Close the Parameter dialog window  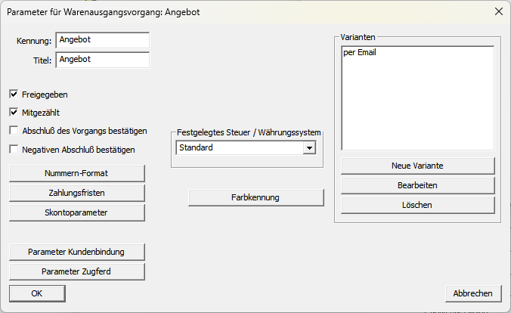tap(497, 11)
